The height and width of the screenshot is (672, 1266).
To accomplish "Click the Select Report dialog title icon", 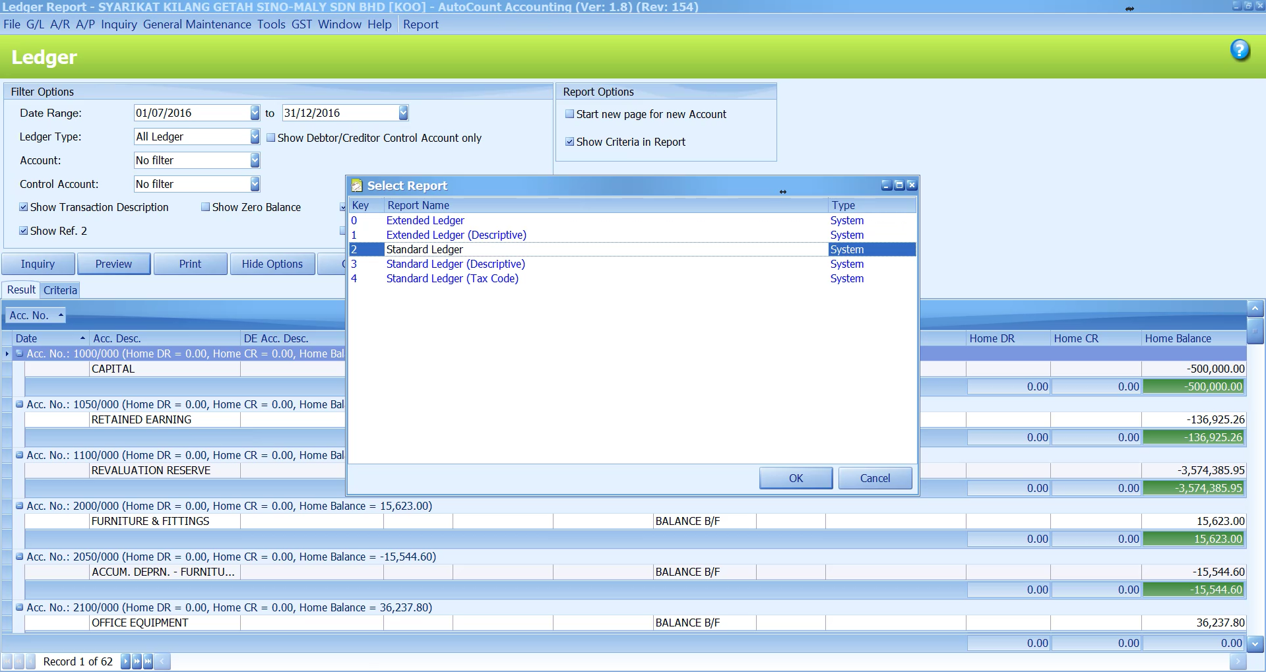I will (357, 186).
